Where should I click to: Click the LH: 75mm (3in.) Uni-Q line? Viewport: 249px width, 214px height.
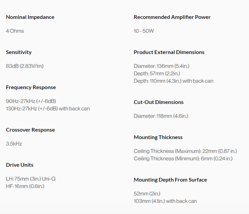(30, 179)
